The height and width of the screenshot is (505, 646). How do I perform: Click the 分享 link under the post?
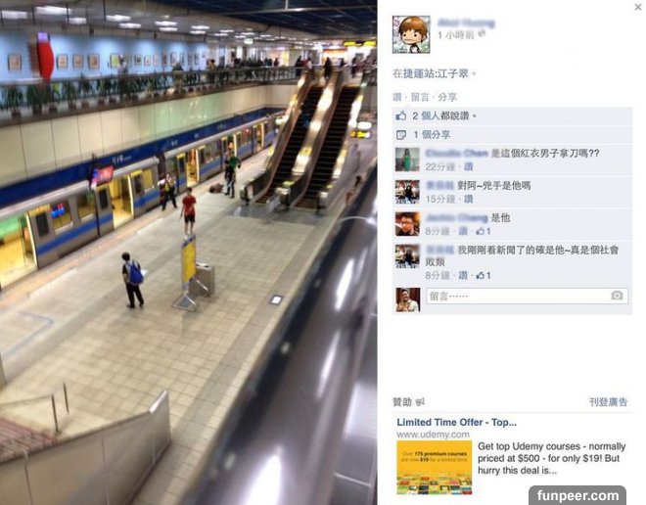coord(447,97)
